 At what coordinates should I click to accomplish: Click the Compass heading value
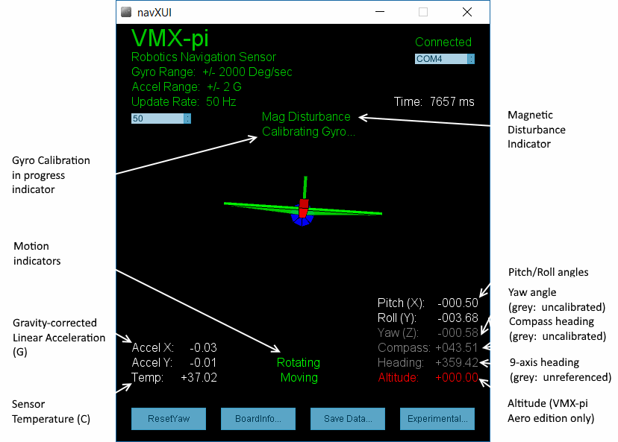point(456,347)
